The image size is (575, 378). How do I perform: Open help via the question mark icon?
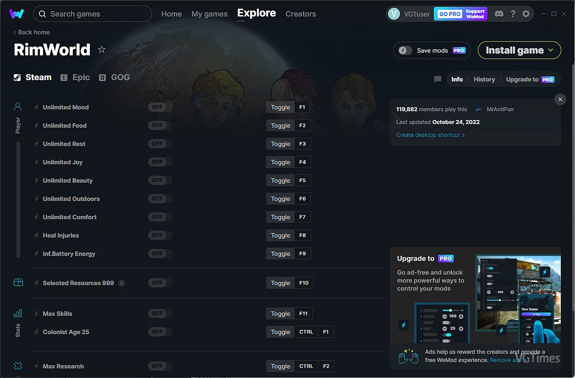click(x=513, y=14)
